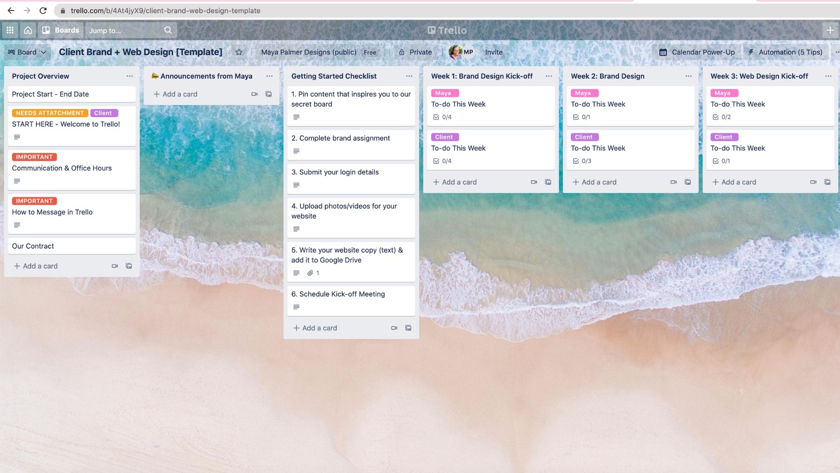The image size is (840, 473).
Task: Expand the three-dot menu on Project Overview list
Action: tap(128, 76)
